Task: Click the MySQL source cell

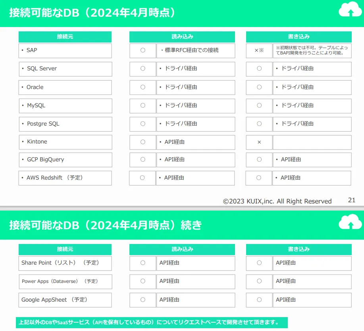Action: pyautogui.click(x=65, y=106)
